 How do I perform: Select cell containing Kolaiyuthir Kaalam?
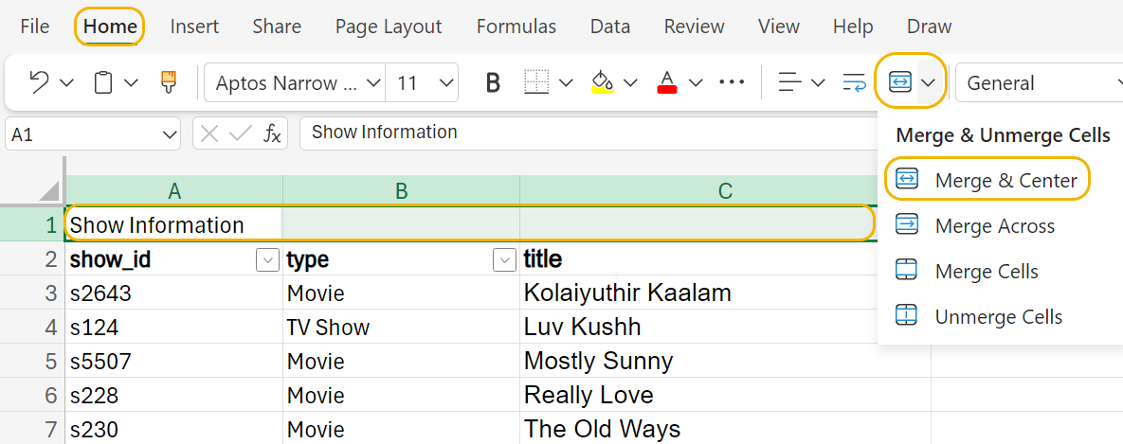pyautogui.click(x=626, y=293)
